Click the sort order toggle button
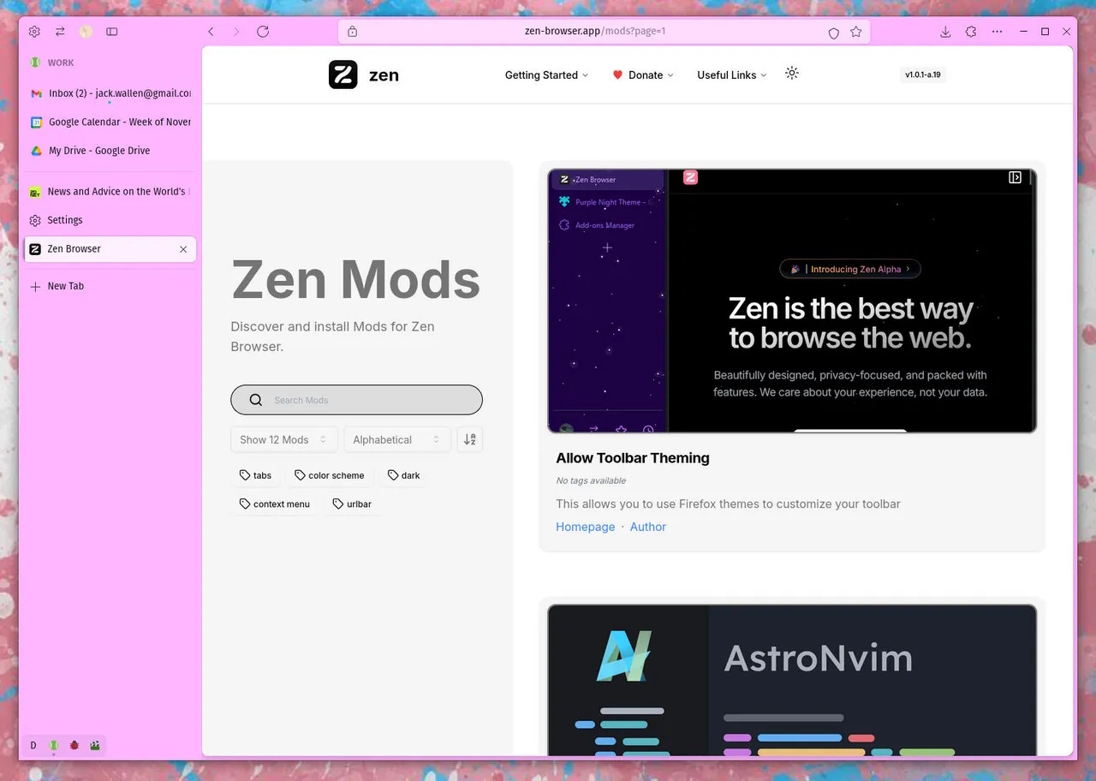The width and height of the screenshot is (1096, 781). [x=470, y=439]
